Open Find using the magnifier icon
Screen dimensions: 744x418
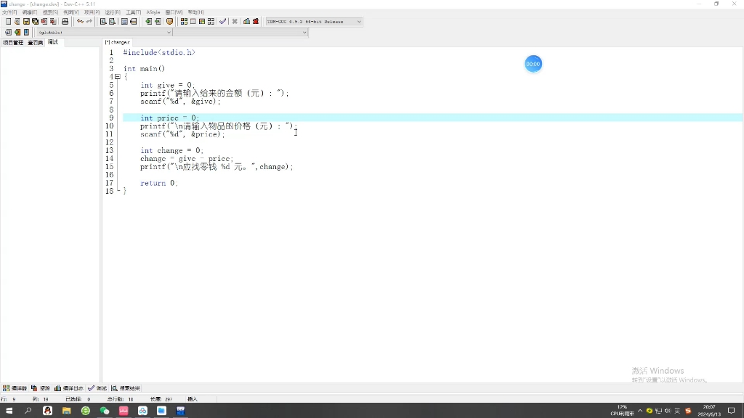pyautogui.click(x=103, y=21)
